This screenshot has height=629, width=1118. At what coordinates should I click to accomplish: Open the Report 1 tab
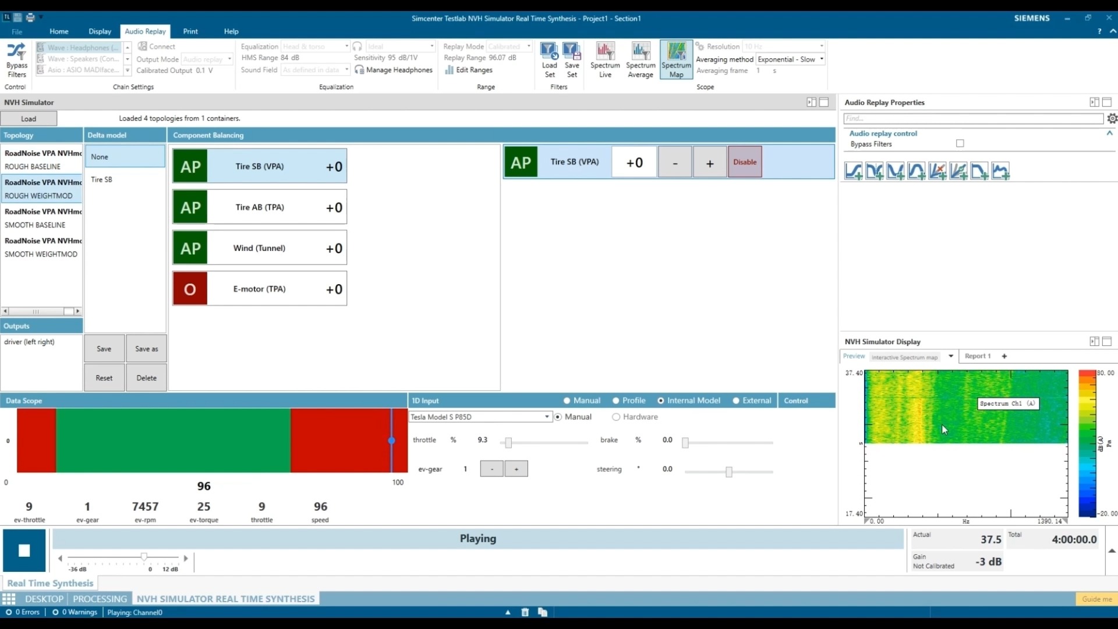[x=977, y=356]
